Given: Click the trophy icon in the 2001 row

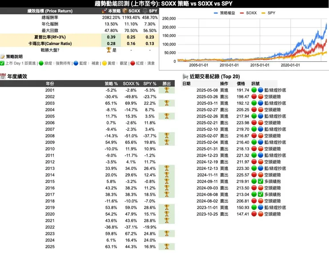Looking at the screenshot, I should (167, 90).
